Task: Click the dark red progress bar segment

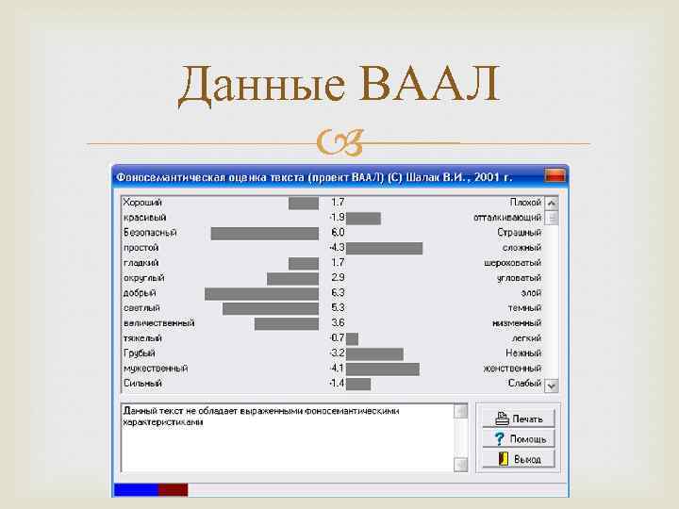Action: 173,490
